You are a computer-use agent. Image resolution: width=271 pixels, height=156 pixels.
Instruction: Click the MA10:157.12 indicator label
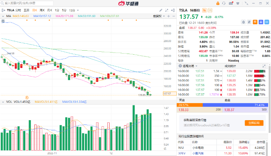click(x=42, y=16)
